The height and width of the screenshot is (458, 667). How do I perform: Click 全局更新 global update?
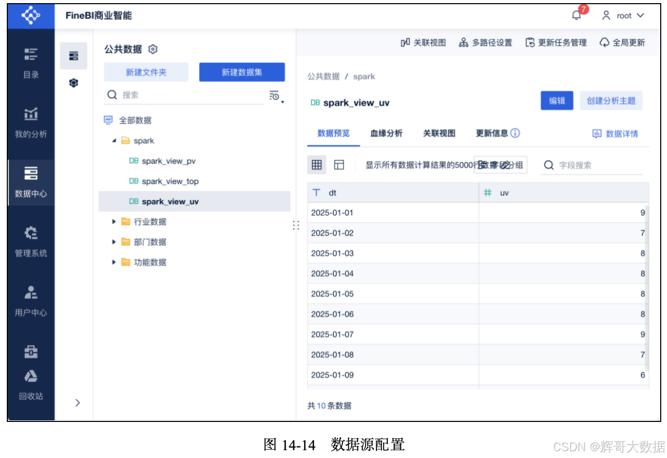(x=622, y=43)
